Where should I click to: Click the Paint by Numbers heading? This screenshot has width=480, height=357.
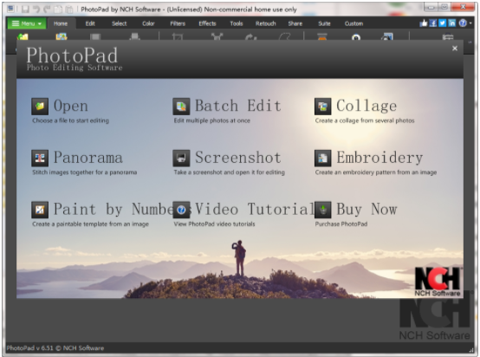[114, 210]
